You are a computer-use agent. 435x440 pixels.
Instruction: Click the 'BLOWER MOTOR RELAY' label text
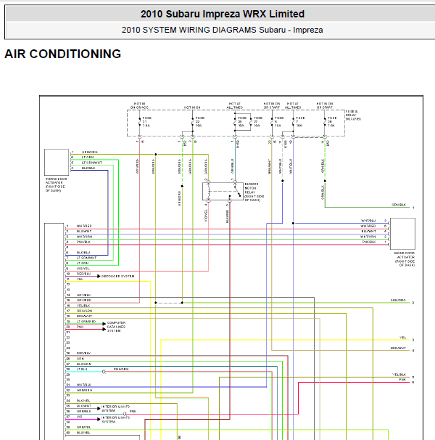[x=250, y=188]
